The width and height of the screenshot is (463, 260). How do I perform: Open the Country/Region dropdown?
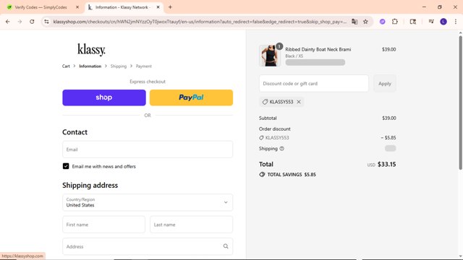(x=148, y=202)
